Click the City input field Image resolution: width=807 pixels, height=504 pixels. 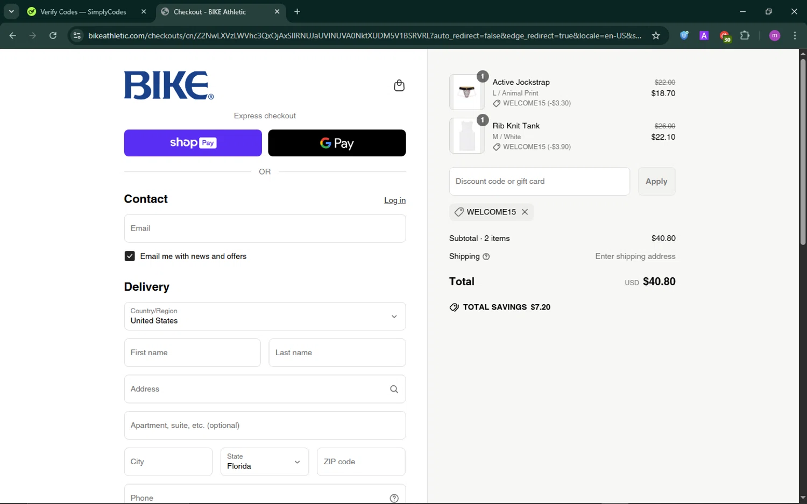click(x=168, y=462)
